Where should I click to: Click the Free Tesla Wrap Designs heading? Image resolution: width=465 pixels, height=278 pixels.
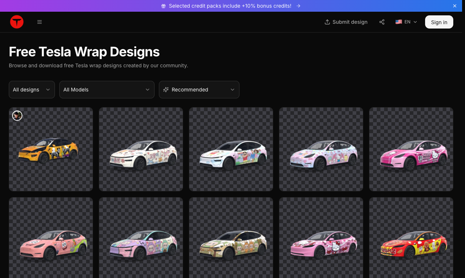(x=84, y=52)
